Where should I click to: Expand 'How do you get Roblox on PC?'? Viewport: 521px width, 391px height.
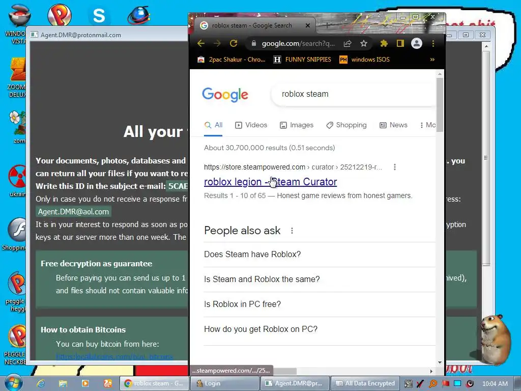click(x=320, y=329)
